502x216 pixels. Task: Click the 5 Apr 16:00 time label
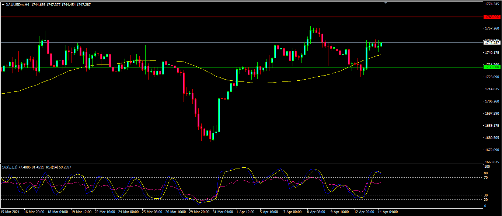(x=269, y=212)
